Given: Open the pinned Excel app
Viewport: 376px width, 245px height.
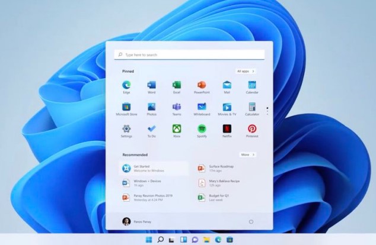Looking at the screenshot, I should pos(176,85).
